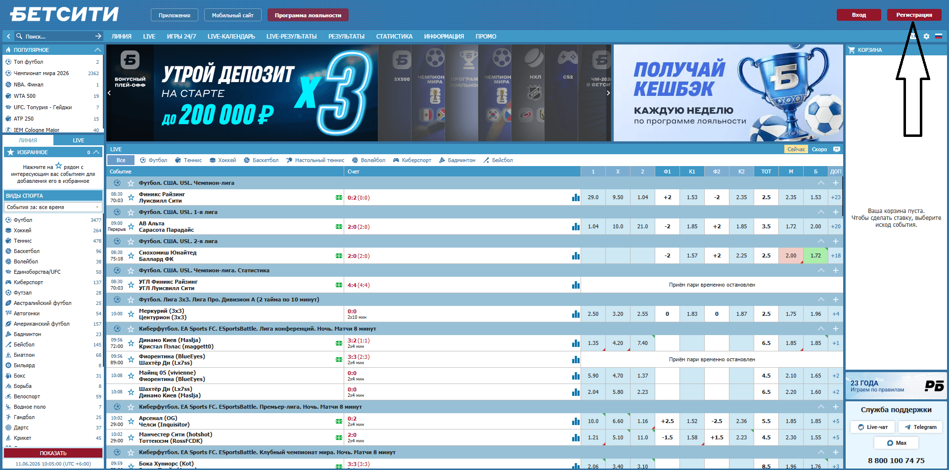Screen dimensions: 949x470
Task: Collapse the ПОПУЛЯРНОЕ section
Action: (x=97, y=50)
